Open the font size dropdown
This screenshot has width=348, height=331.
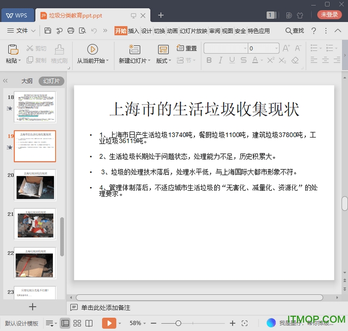[277, 48]
